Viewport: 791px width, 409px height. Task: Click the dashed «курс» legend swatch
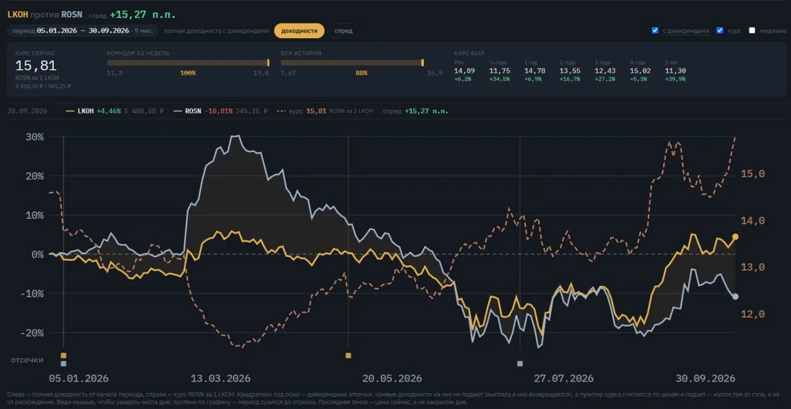(281, 111)
